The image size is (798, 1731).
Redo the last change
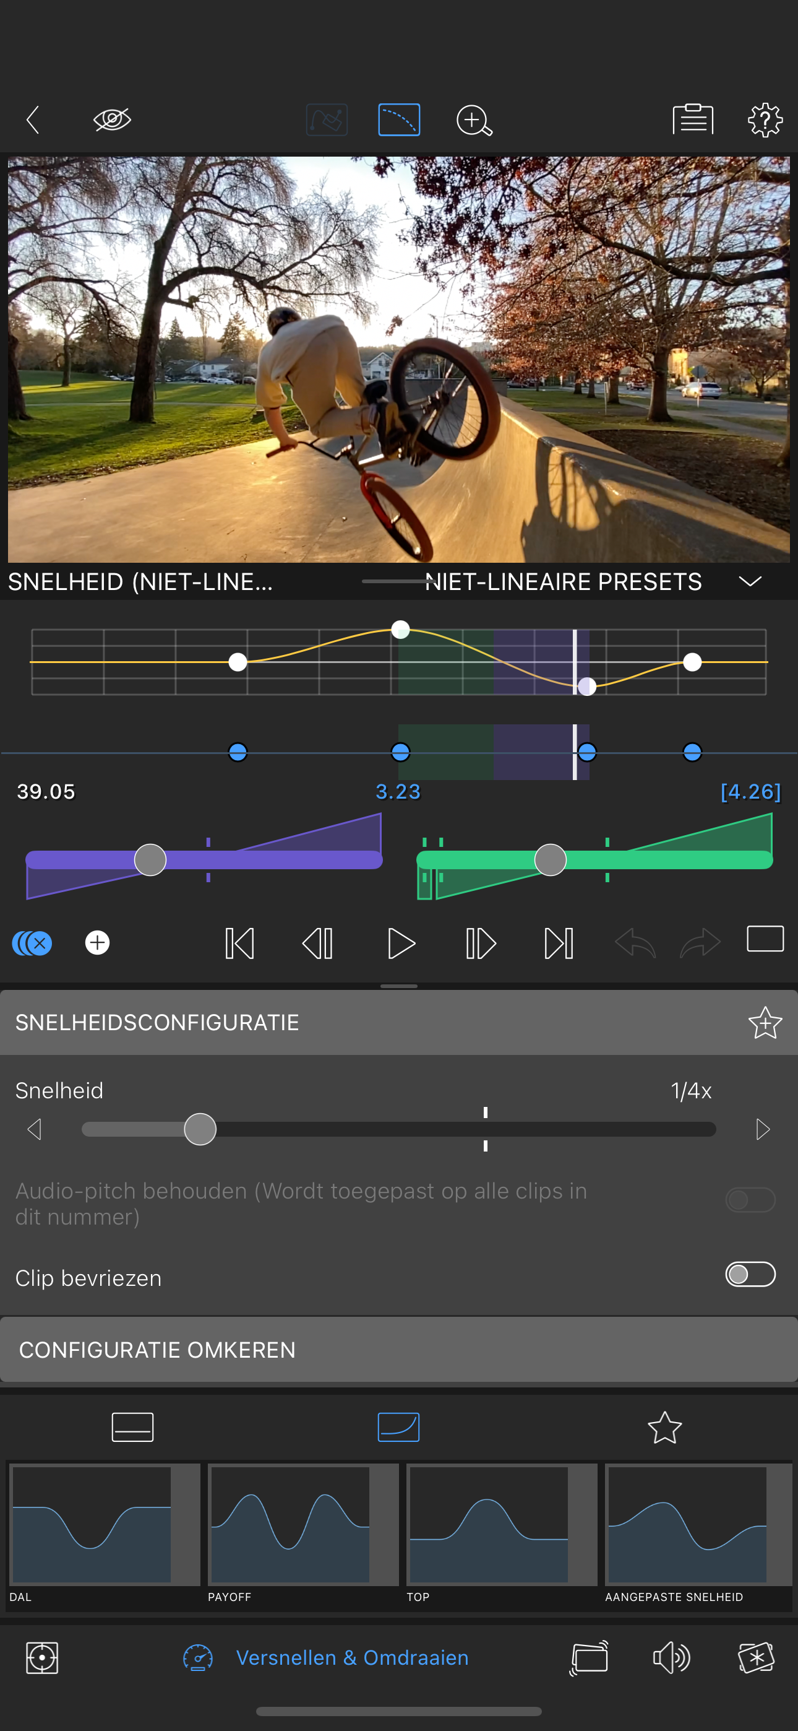700,943
